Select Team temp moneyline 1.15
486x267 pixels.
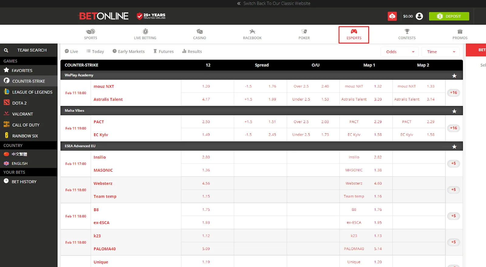(x=206, y=196)
